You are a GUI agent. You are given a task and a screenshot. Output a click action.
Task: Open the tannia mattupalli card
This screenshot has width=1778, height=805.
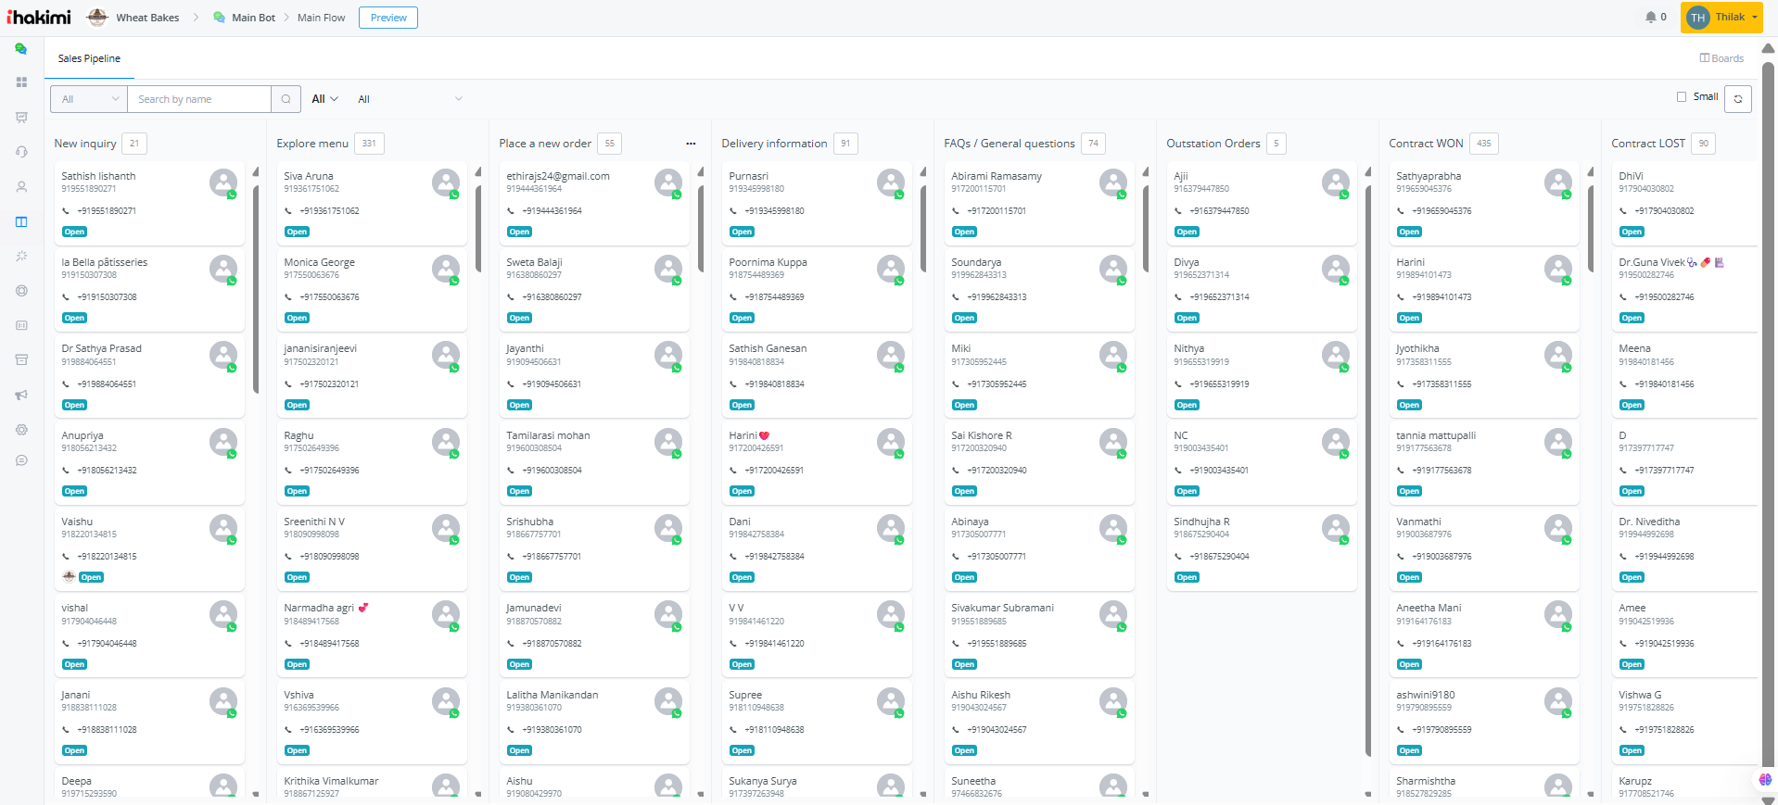[1484, 462]
